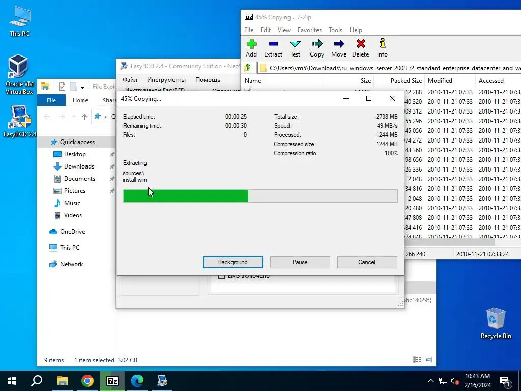
Task: Click Back arrow in File Explorer
Action: (x=47, y=117)
